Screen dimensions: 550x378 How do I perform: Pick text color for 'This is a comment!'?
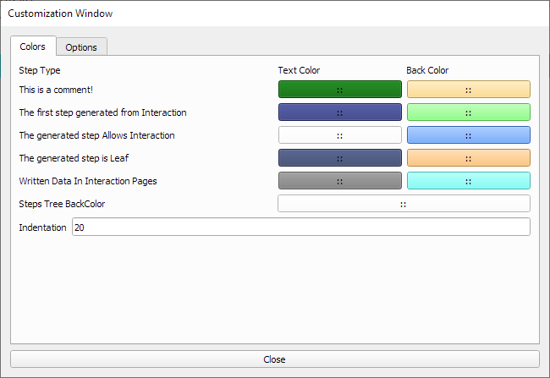(339, 90)
